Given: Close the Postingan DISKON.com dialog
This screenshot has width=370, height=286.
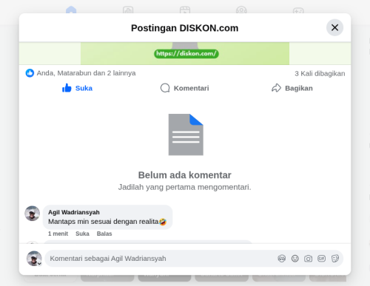Looking at the screenshot, I should pyautogui.click(x=334, y=27).
